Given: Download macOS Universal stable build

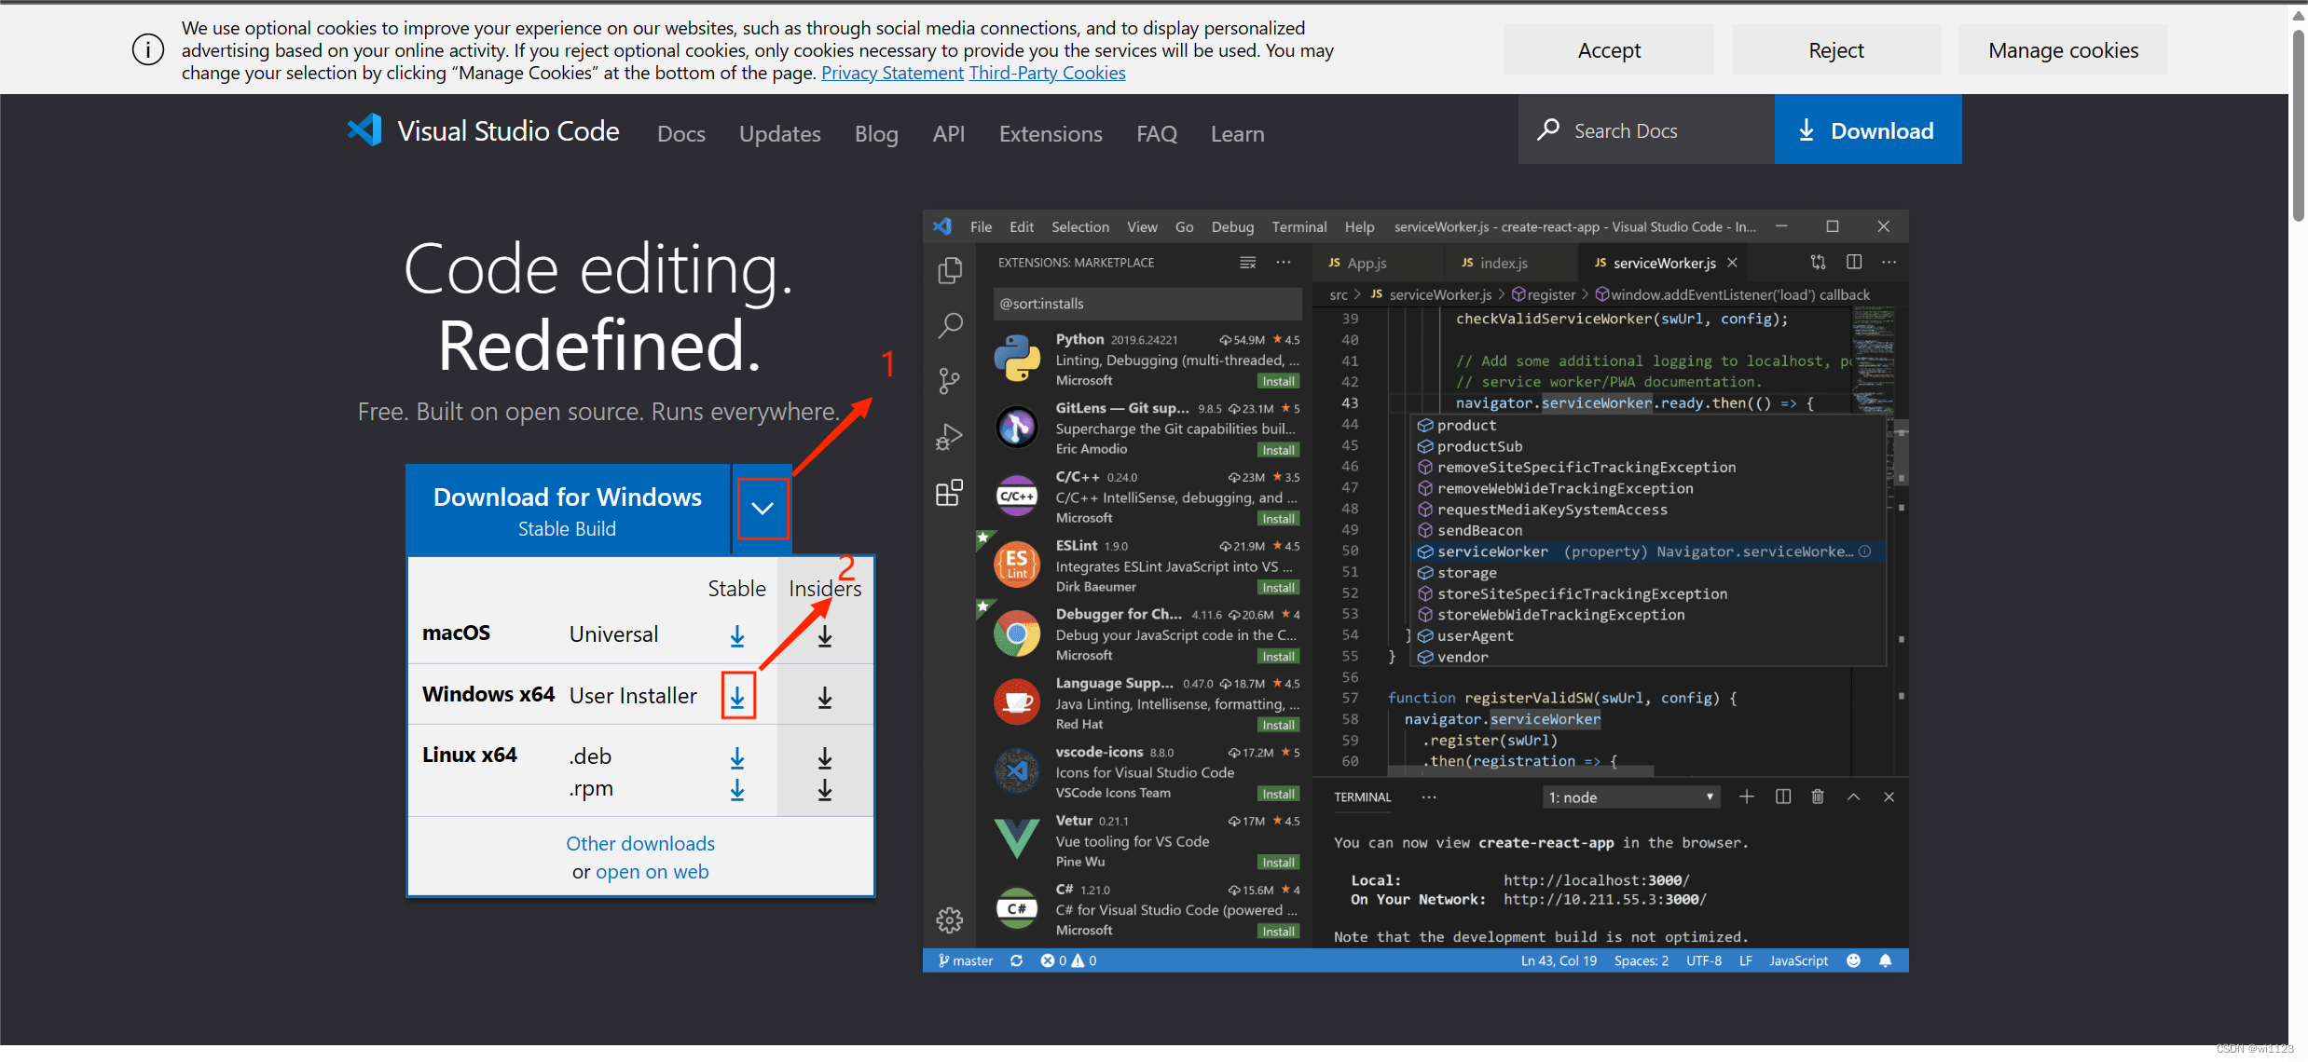Looking at the screenshot, I should pos(737,636).
